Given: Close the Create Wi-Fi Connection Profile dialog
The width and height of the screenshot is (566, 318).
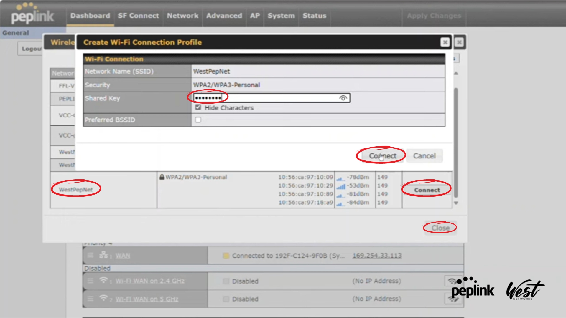Looking at the screenshot, I should (445, 42).
